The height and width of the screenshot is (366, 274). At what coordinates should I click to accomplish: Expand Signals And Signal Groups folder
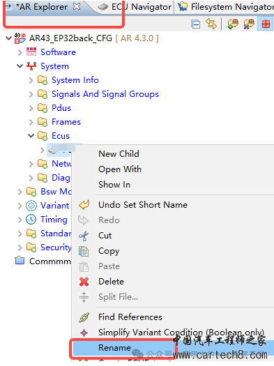tap(31, 94)
